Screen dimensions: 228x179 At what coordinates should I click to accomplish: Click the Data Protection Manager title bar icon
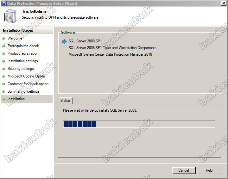(x=4, y=3)
